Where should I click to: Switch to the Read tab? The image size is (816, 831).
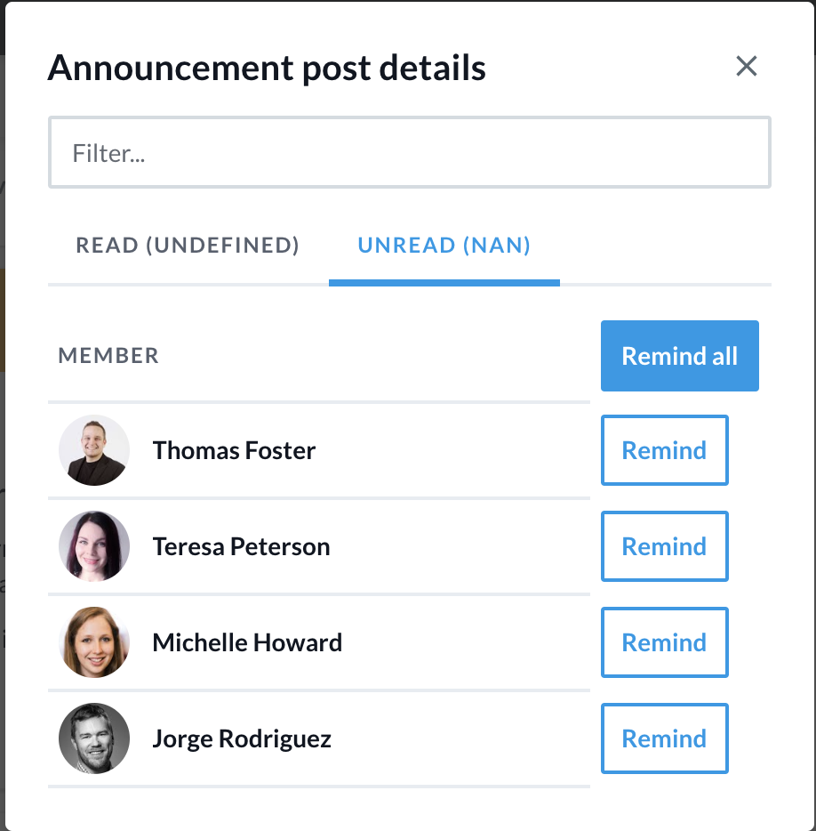tap(188, 246)
